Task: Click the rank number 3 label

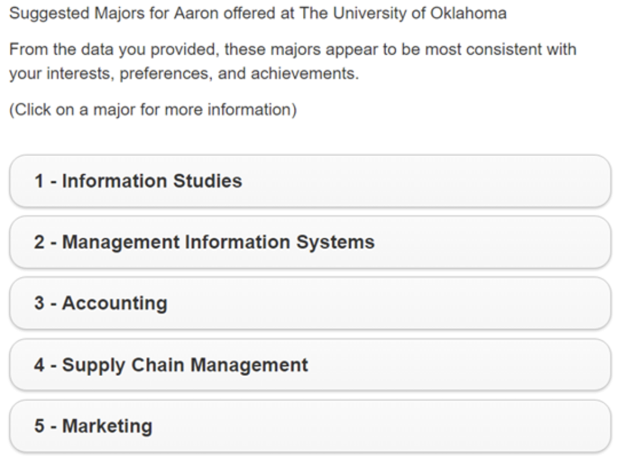Action: point(39,304)
